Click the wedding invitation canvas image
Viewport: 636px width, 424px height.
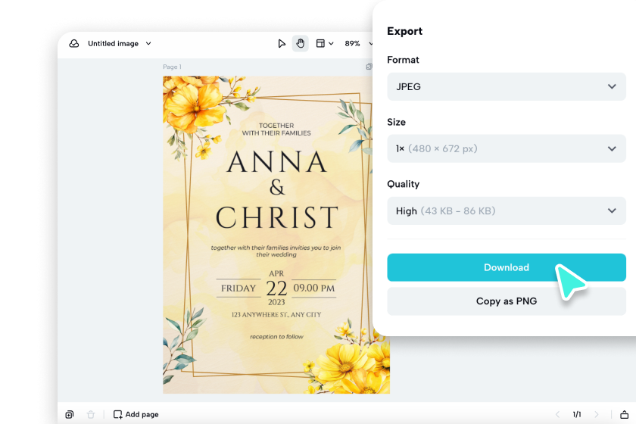point(276,235)
